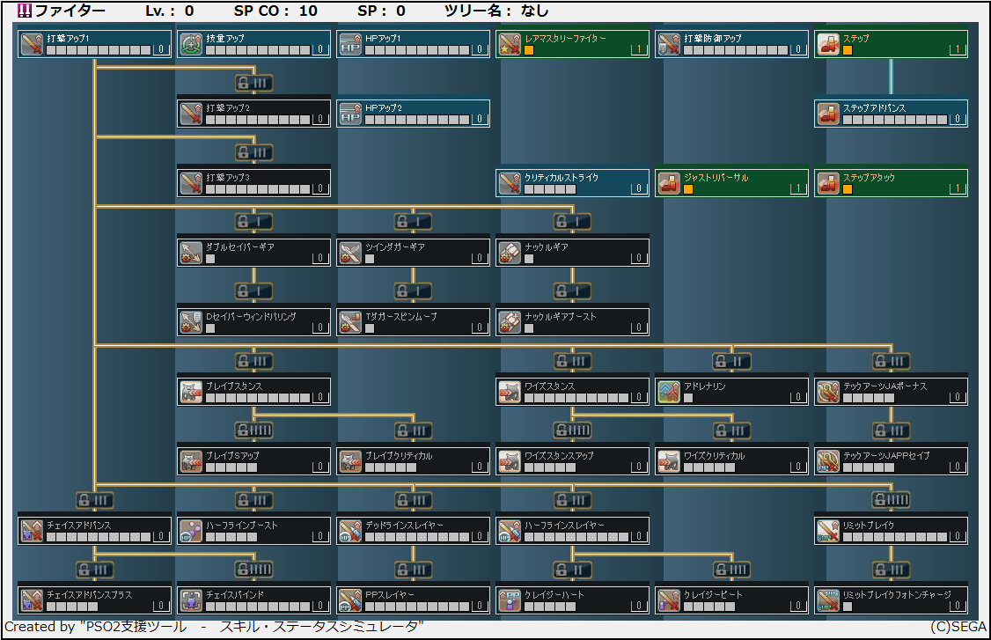Click the 打撃アップ1 skill icon
Screen dimensions: 991x640
[32, 44]
